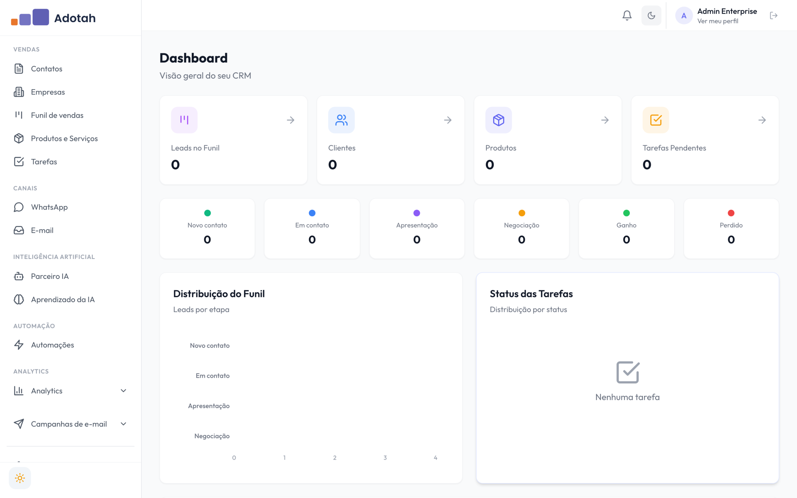Select Funil de vendas kanban icon

click(x=19, y=115)
